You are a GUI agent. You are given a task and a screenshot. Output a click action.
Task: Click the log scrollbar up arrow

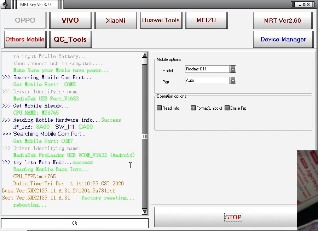point(145,55)
